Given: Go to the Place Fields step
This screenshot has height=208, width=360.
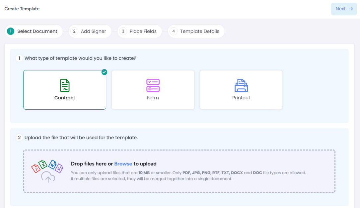Looking at the screenshot, I should click(140, 31).
